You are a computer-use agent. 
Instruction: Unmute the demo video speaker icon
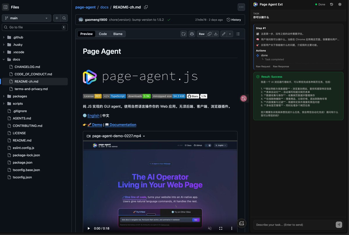(210, 228)
